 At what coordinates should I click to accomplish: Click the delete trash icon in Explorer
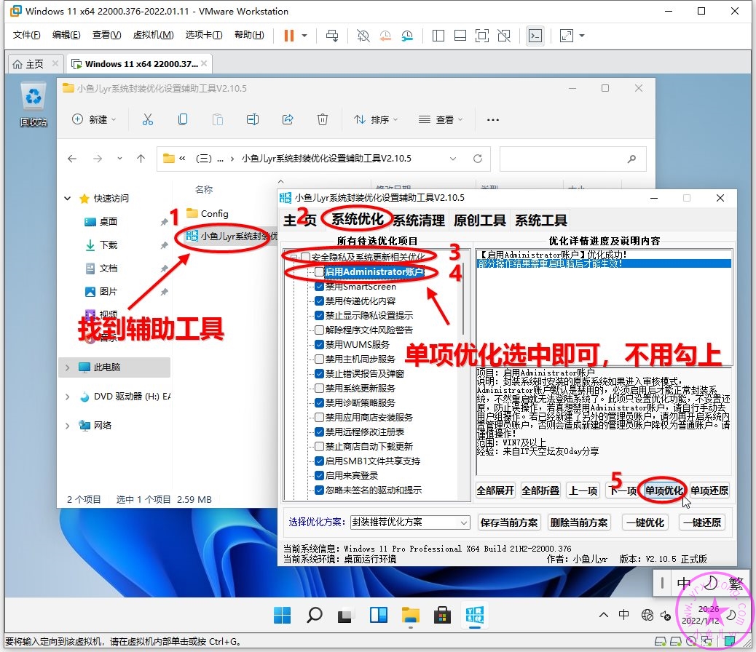click(x=323, y=119)
